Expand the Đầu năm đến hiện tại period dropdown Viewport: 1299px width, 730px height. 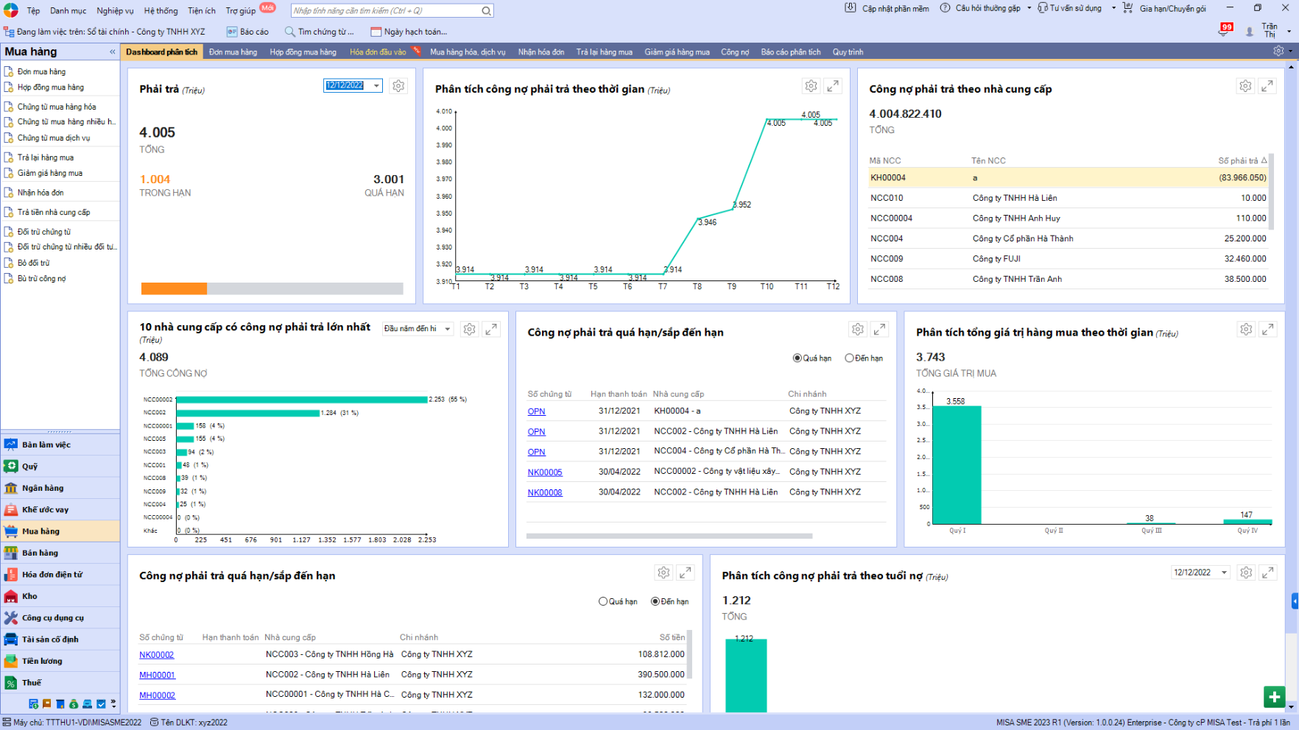pyautogui.click(x=447, y=329)
